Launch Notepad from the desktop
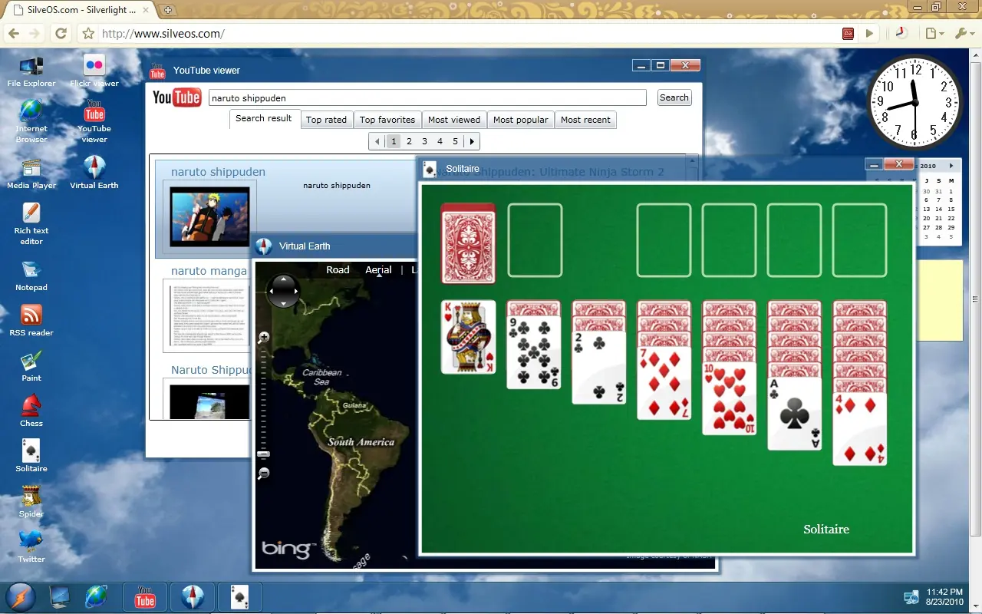Viewport: 982px width, 614px height. (31, 276)
